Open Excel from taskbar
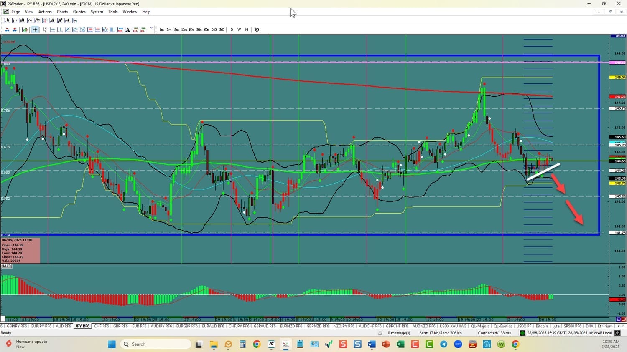Screen dimensions: 627x352 400,344
